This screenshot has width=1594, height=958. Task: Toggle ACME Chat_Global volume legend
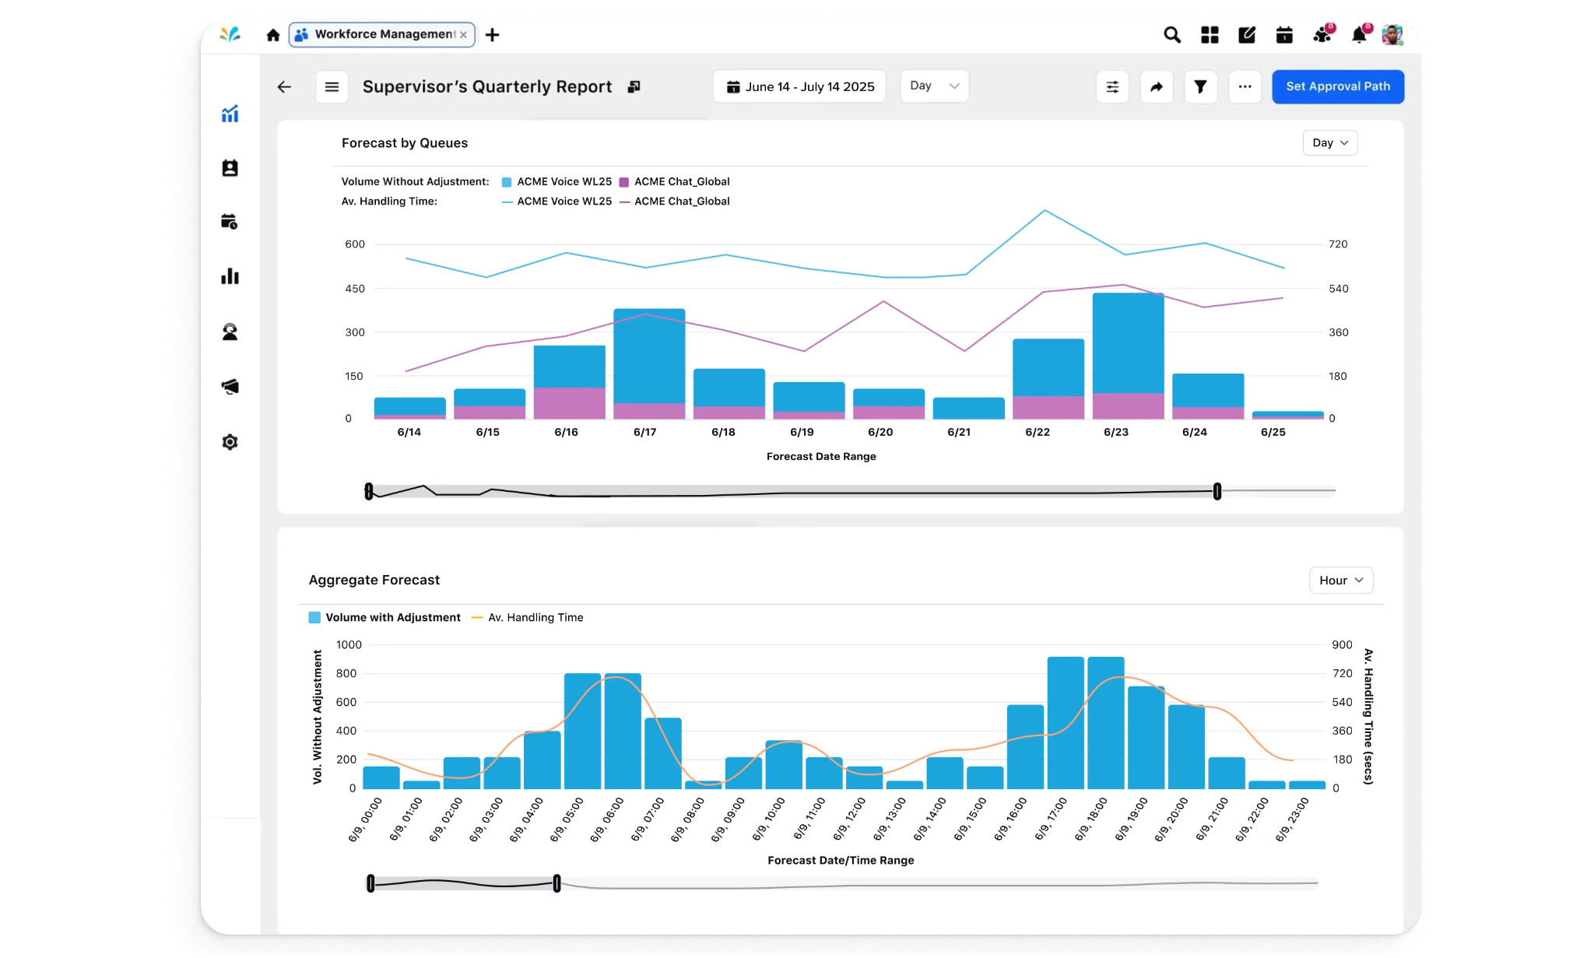point(674,182)
